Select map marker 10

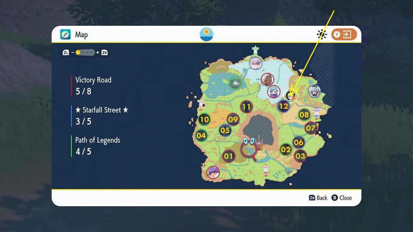coord(204,119)
